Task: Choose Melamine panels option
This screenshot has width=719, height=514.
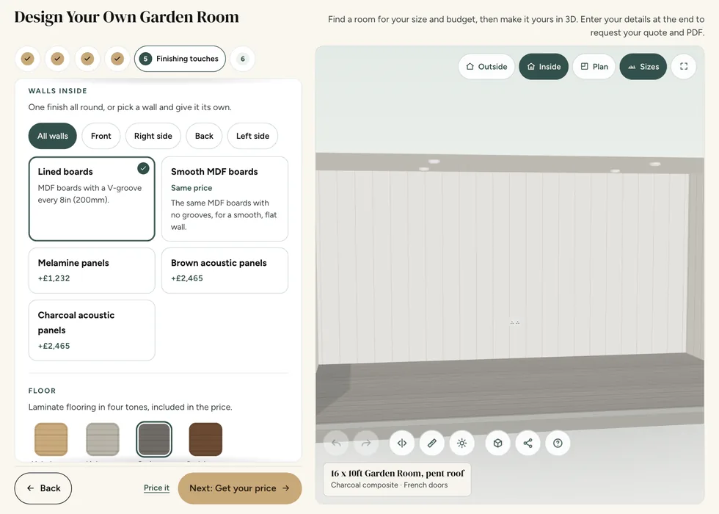Action: [92, 270]
